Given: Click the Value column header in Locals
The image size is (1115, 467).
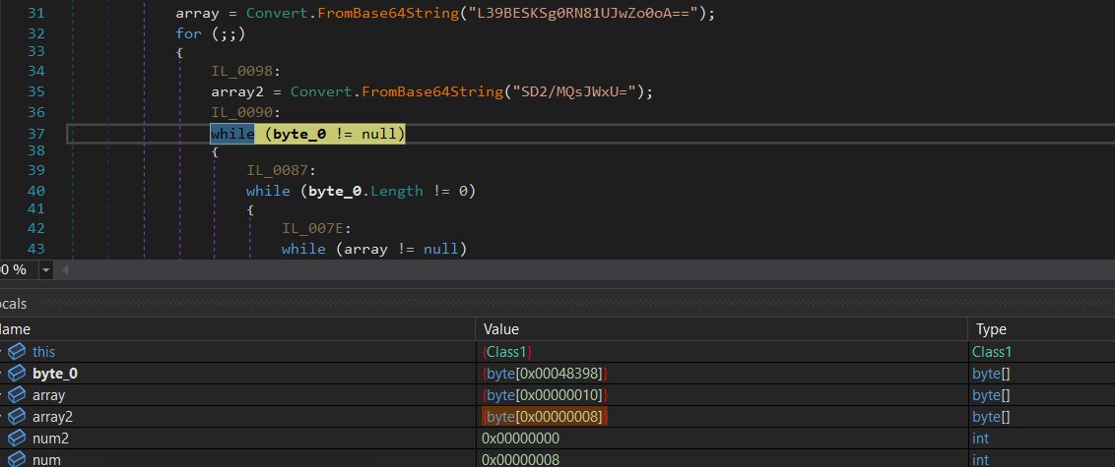Looking at the screenshot, I should pyautogui.click(x=500, y=329).
